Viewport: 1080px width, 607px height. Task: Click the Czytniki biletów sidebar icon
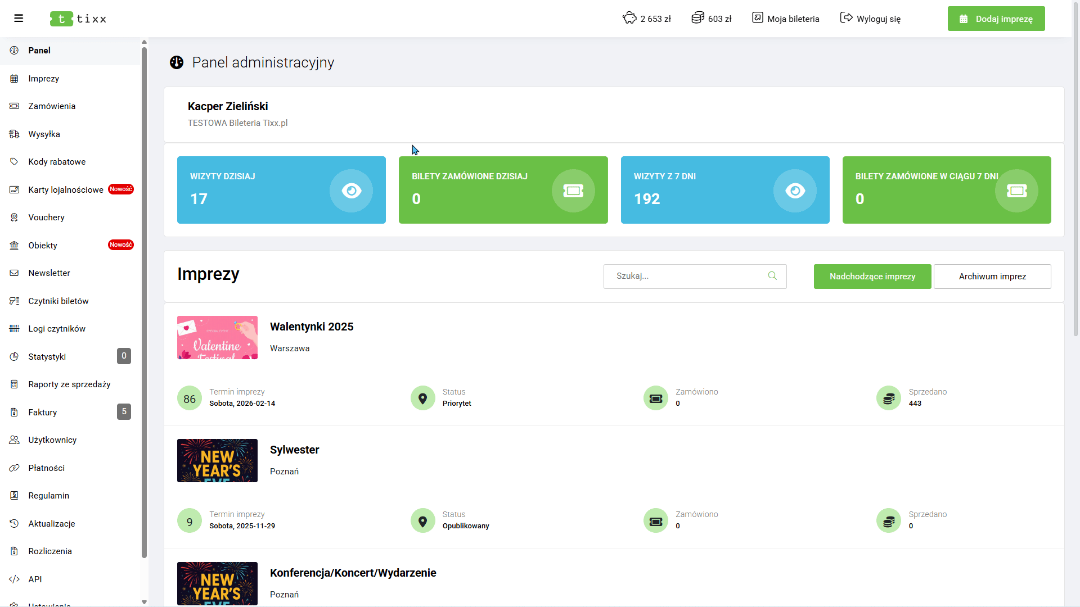(x=15, y=301)
